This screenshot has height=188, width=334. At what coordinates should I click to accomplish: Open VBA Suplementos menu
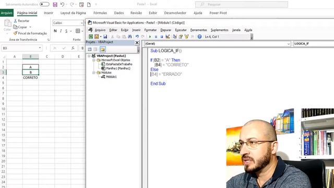tap(219, 30)
